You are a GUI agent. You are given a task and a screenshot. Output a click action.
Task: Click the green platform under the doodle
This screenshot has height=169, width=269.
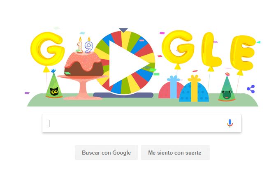[142, 103]
